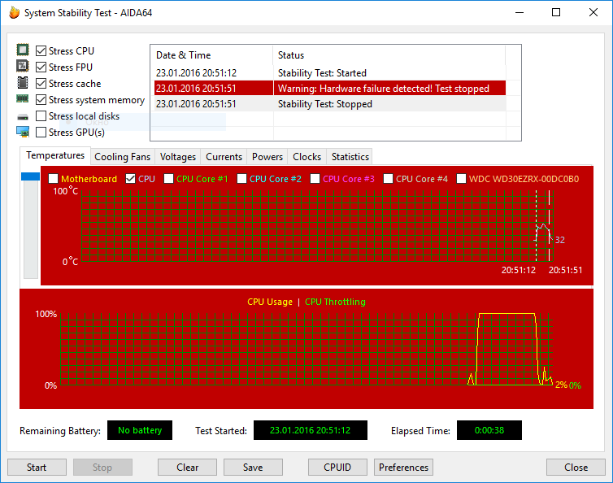Image resolution: width=613 pixels, height=483 pixels.
Task: Switch to the Statistics tab
Action: point(350,157)
